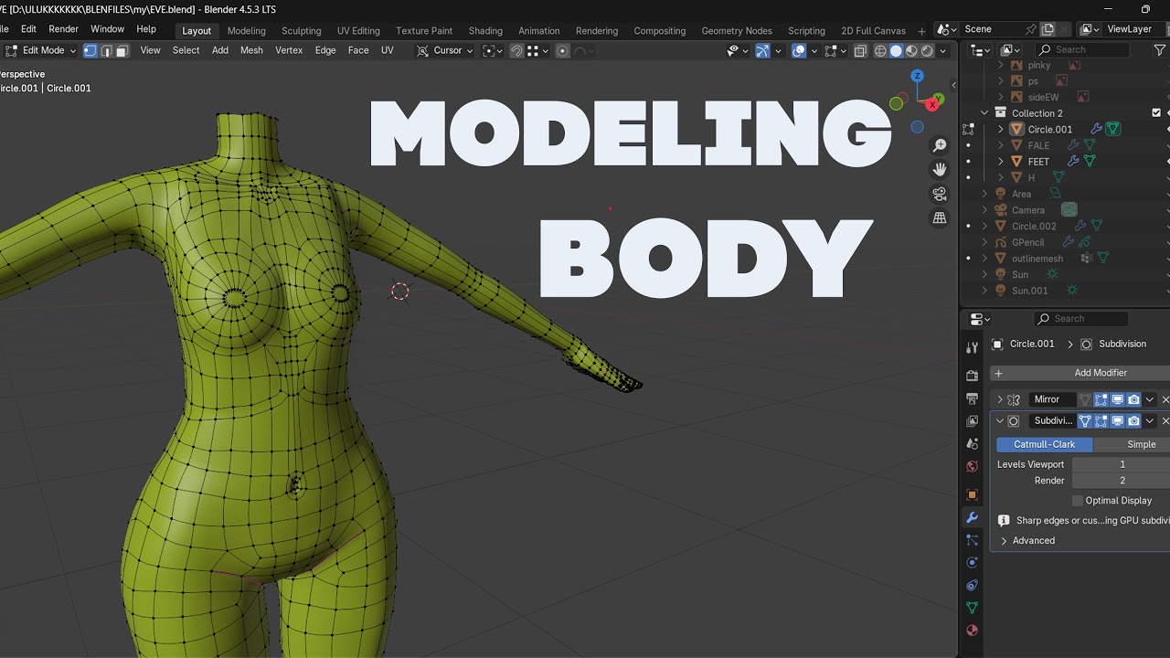This screenshot has width=1170, height=658.
Task: Select Simple subdivision type
Action: click(1132, 444)
